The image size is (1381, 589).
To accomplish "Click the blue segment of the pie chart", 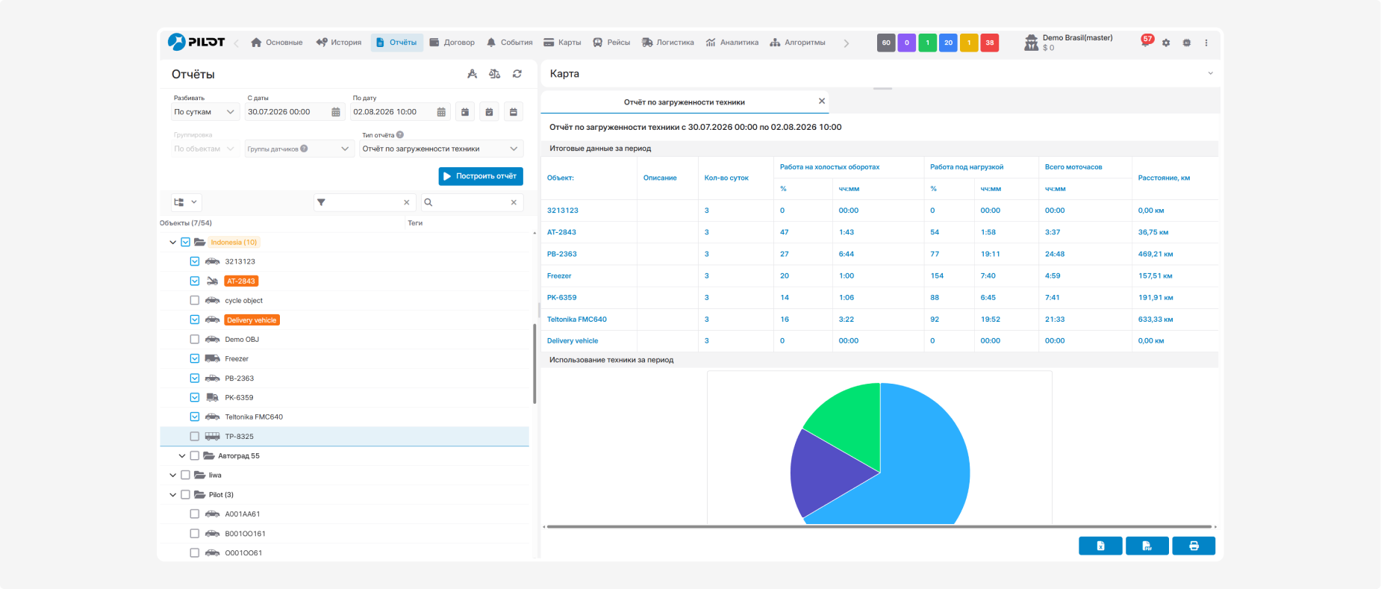I will [x=926, y=463].
